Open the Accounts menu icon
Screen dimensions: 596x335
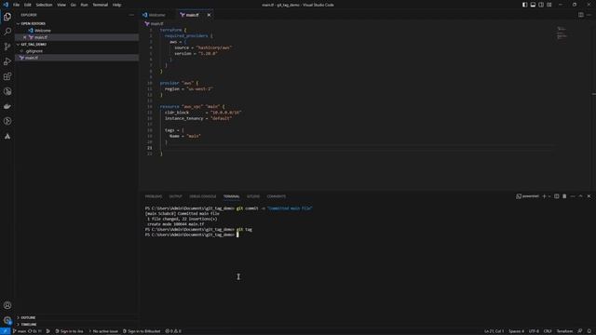[7, 305]
